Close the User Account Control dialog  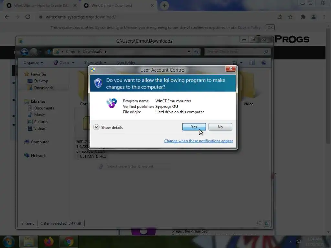(230, 68)
